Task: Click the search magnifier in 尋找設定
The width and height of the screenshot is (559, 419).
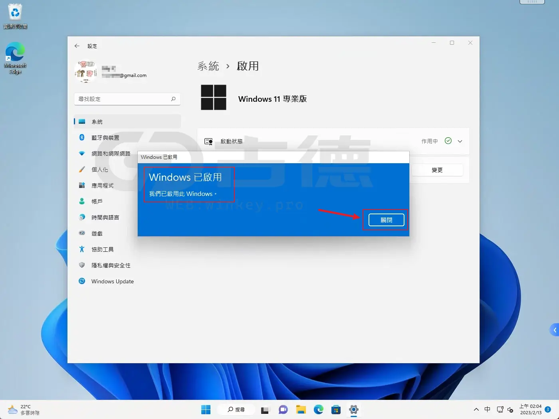Action: click(x=173, y=99)
